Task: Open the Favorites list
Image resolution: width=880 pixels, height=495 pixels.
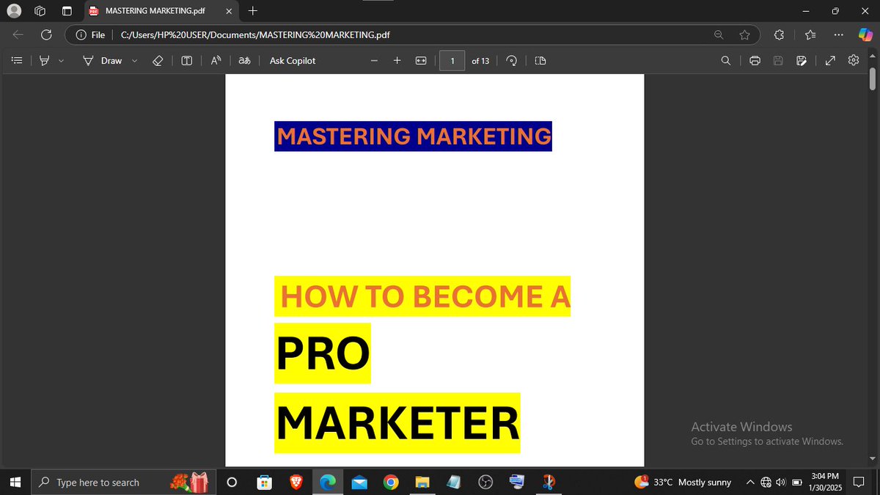Action: tap(810, 34)
